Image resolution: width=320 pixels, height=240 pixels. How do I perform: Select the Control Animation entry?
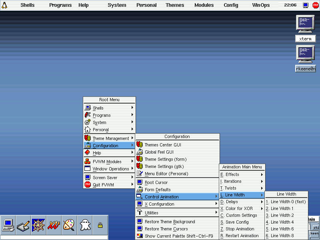pos(177,196)
